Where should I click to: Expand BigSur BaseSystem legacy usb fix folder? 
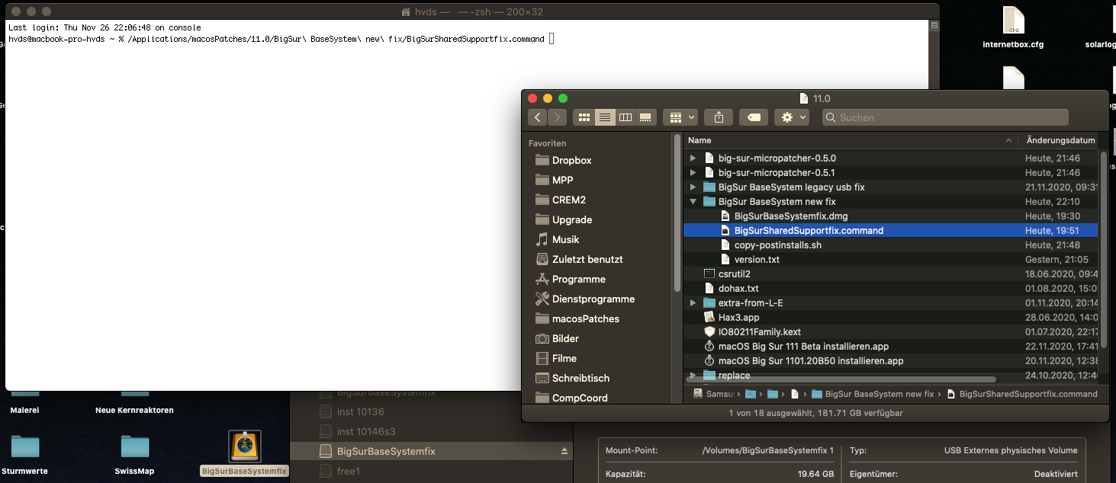(x=693, y=187)
